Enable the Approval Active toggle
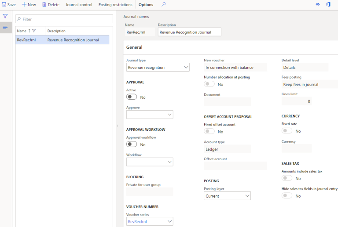Image resolution: width=338 pixels, height=227 pixels. click(x=132, y=97)
